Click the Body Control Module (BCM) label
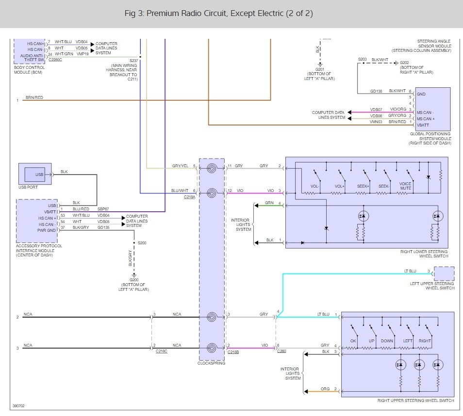This screenshot has height=416, width=463. 30,70
